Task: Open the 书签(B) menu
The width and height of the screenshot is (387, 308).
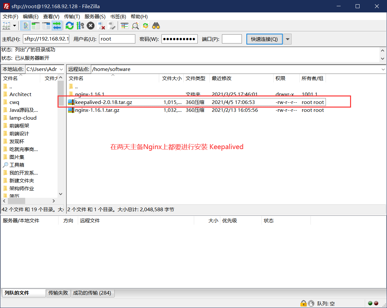Action: [x=118, y=17]
